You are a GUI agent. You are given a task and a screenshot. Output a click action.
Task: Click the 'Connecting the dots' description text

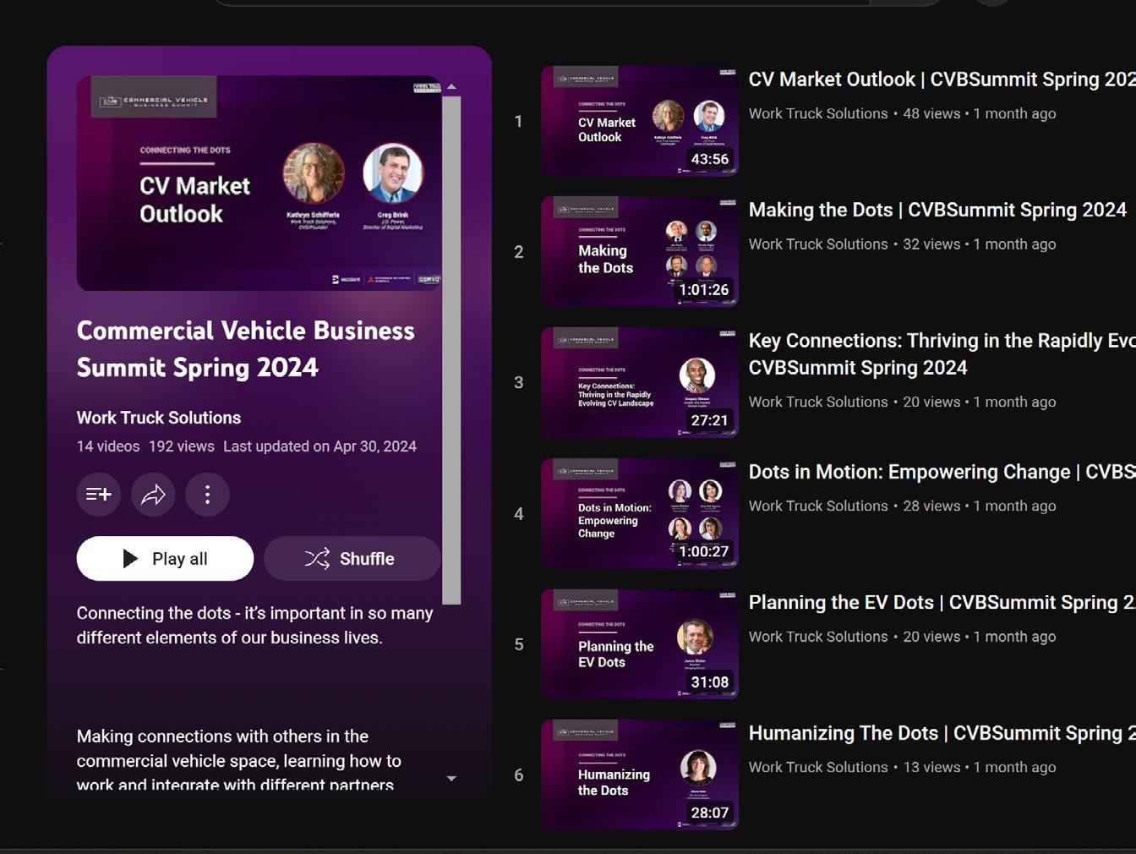[254, 625]
